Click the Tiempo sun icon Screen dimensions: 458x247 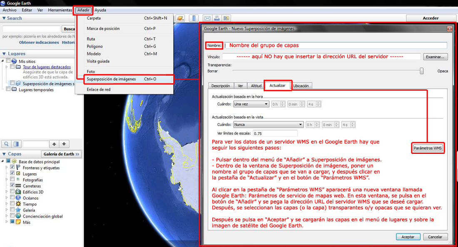[x=18, y=204]
